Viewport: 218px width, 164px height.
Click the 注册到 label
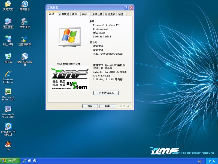tap(93, 42)
